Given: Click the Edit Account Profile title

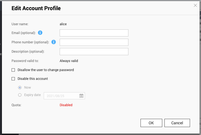Looking at the screenshot, I should click(x=36, y=8).
